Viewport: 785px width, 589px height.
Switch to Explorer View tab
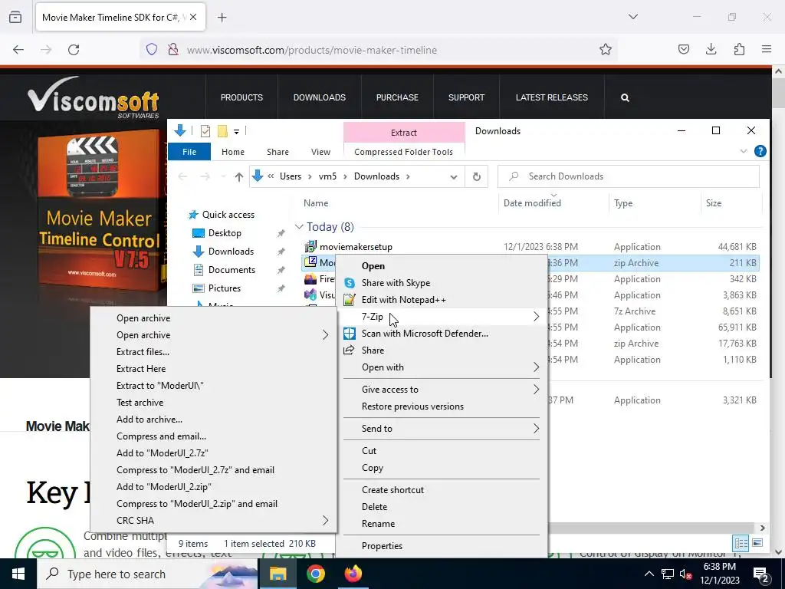320,152
